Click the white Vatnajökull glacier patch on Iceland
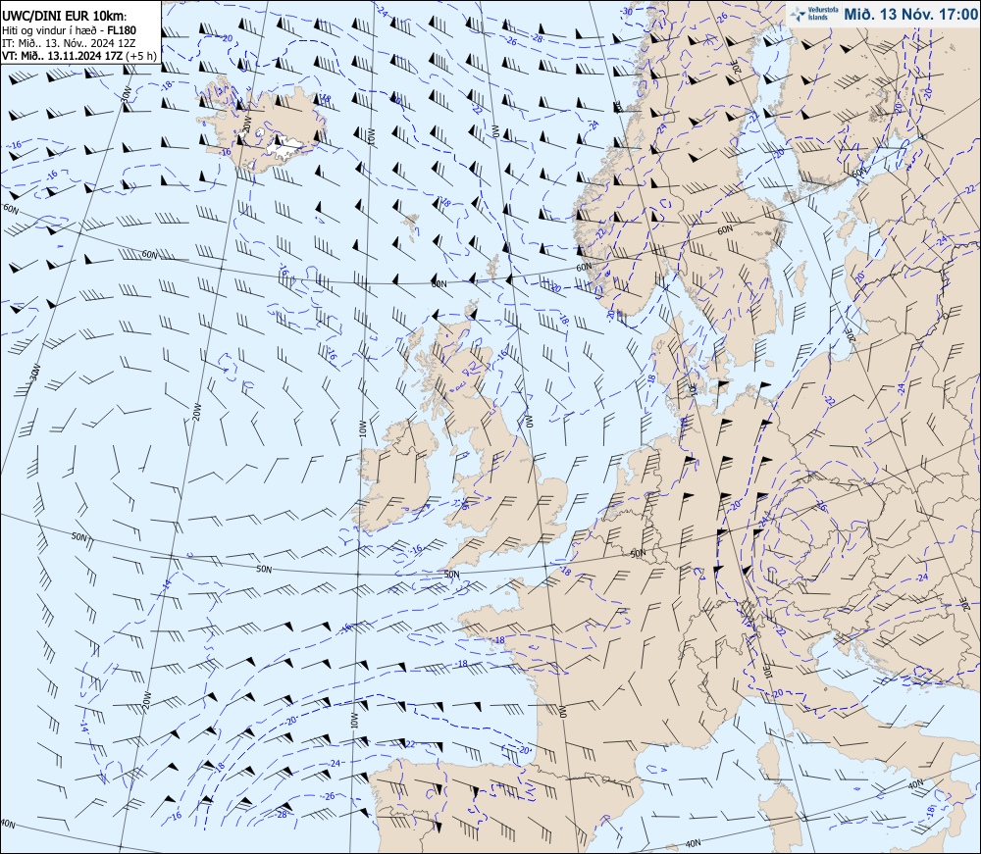This screenshot has width=981, height=854. tap(285, 148)
